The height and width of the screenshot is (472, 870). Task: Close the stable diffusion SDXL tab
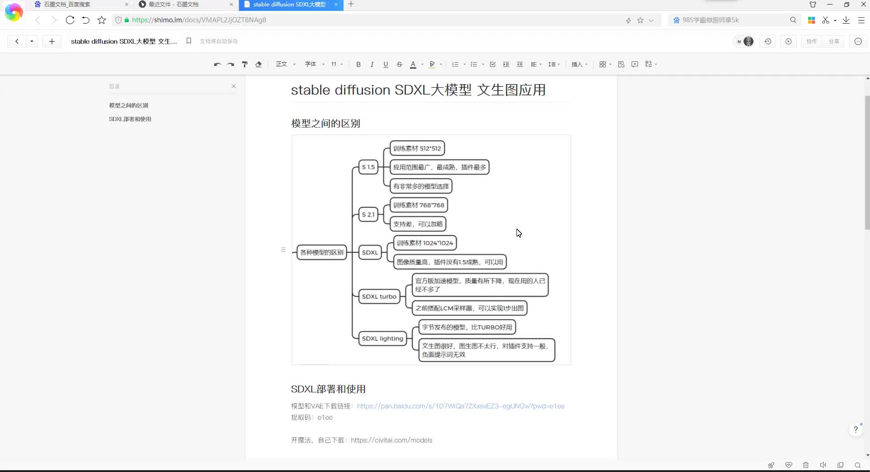tap(336, 5)
